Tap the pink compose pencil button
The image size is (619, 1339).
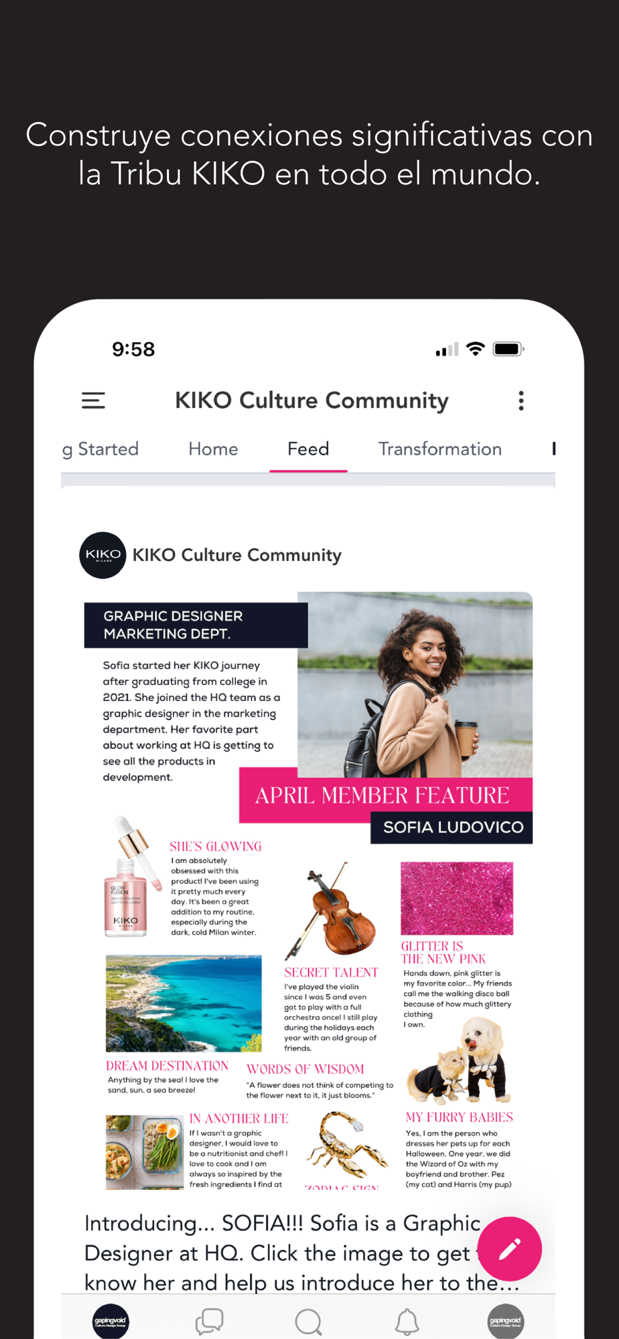(x=510, y=1249)
